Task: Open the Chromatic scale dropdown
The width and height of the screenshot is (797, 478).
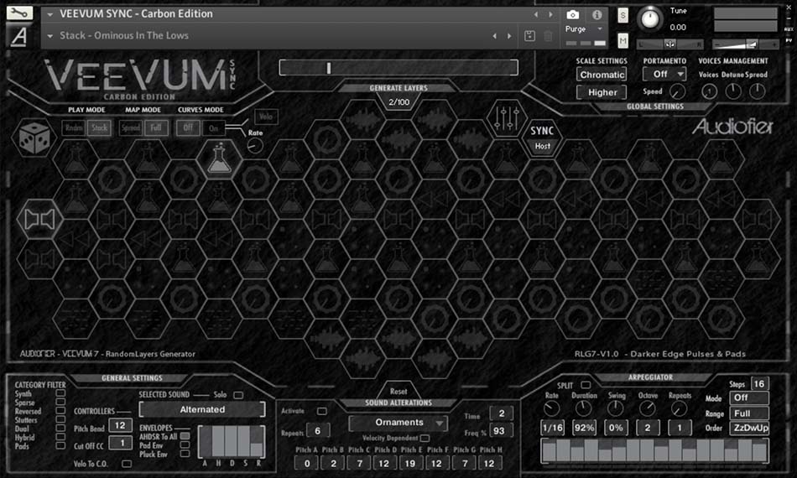Action: click(602, 74)
